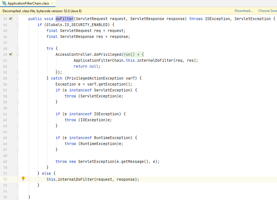Collapse the catch block fold at line 55
This screenshot has height=200, width=277.
tap(18, 78)
